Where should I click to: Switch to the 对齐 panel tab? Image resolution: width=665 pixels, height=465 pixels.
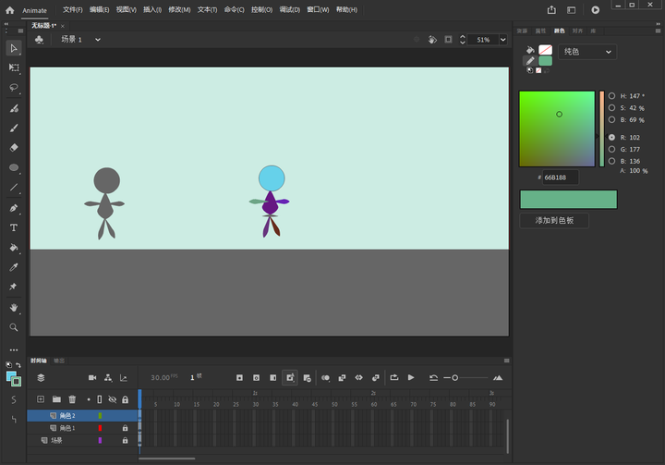click(577, 31)
